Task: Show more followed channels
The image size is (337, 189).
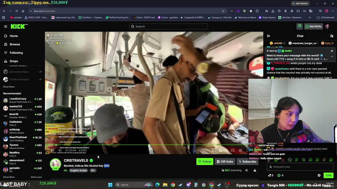Action: pos(9,87)
